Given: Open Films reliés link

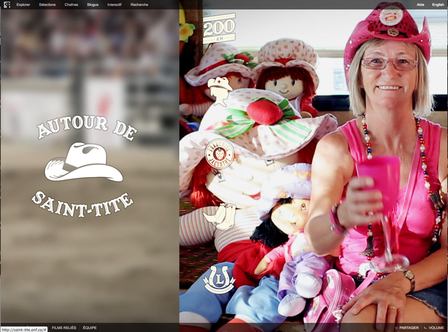Looking at the screenshot, I should coord(64,328).
